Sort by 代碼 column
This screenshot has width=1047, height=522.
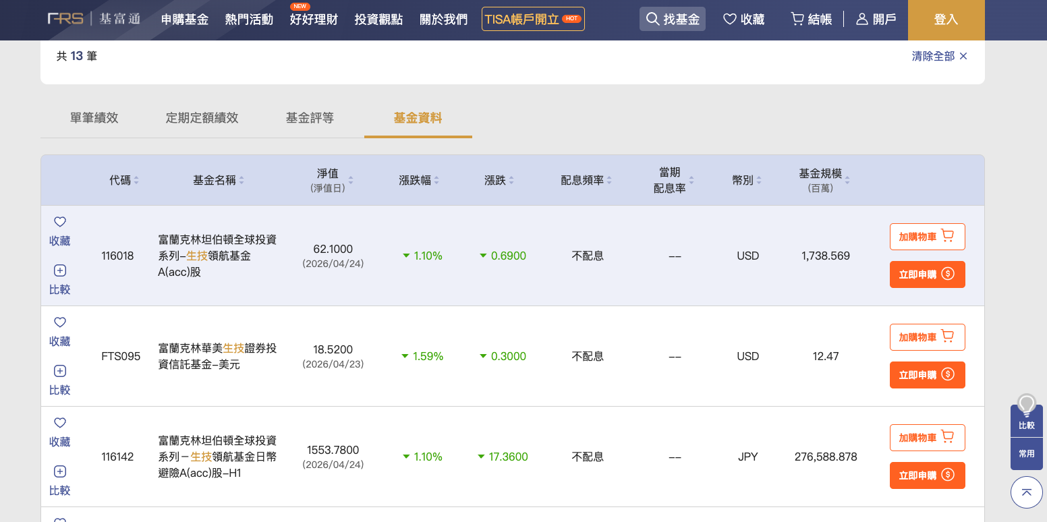coord(124,181)
